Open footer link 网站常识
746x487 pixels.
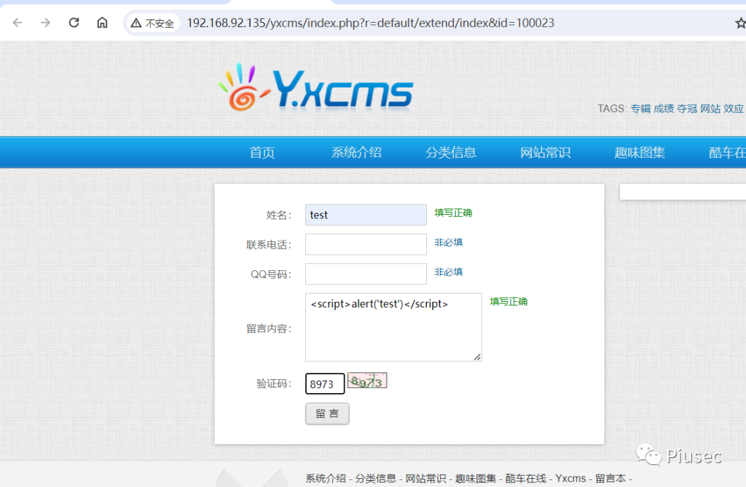[x=425, y=479]
